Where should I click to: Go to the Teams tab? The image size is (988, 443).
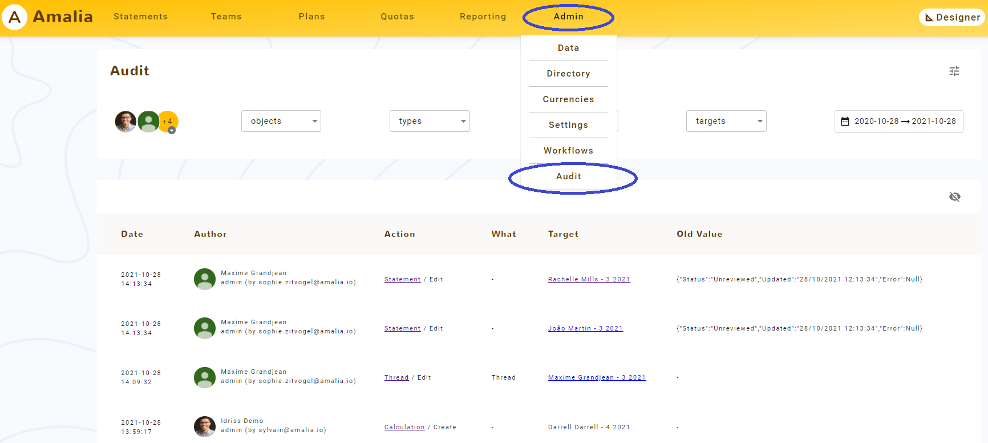pos(226,17)
